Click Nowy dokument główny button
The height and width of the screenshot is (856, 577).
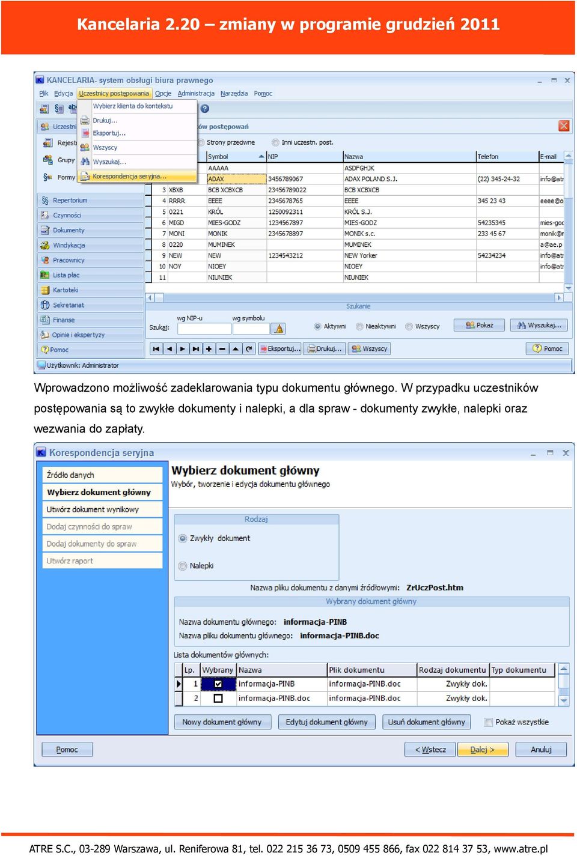click(x=222, y=723)
